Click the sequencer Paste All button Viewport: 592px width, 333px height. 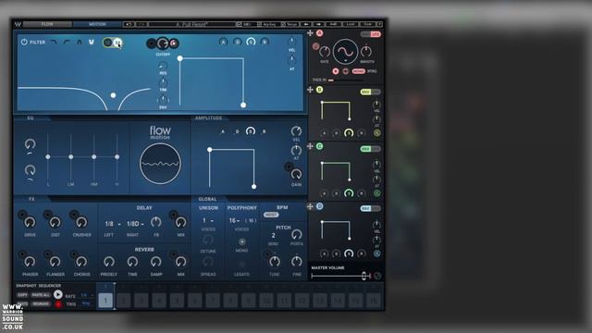41,295
